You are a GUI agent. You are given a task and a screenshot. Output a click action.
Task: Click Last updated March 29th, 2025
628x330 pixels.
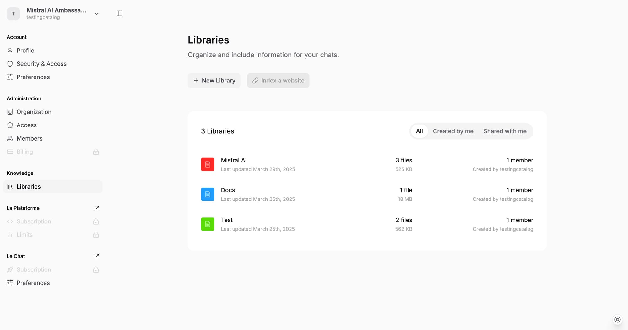pos(258,169)
